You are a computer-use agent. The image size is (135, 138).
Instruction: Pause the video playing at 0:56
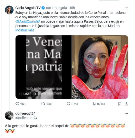click(x=20, y=94)
